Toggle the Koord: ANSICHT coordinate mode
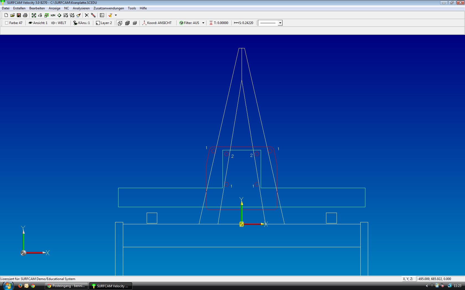Viewport: 465px width, 290px height. click(157, 23)
